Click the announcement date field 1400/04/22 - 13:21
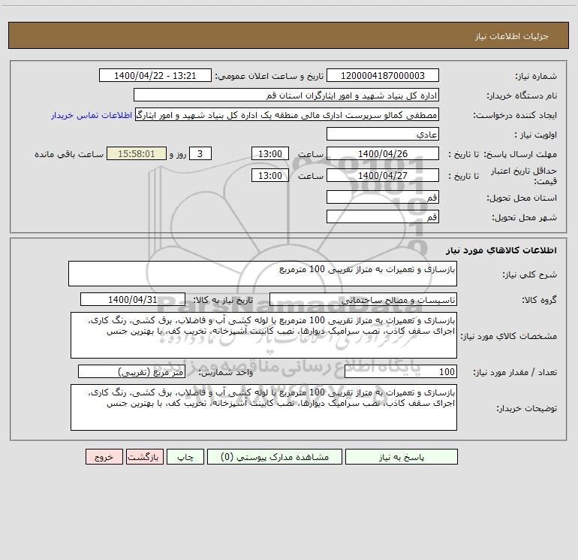 click(x=155, y=75)
